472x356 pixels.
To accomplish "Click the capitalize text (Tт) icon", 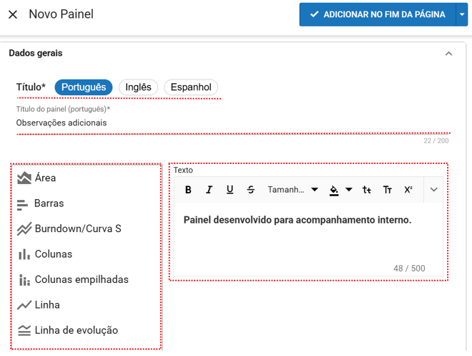I will (x=388, y=190).
